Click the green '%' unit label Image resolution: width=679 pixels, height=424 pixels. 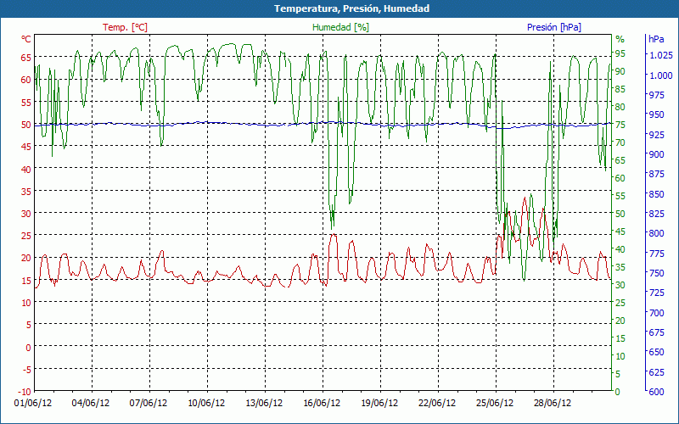click(x=620, y=39)
